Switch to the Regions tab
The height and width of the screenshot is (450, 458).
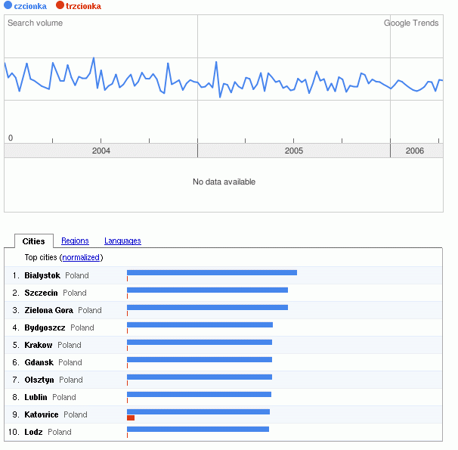[75, 241]
